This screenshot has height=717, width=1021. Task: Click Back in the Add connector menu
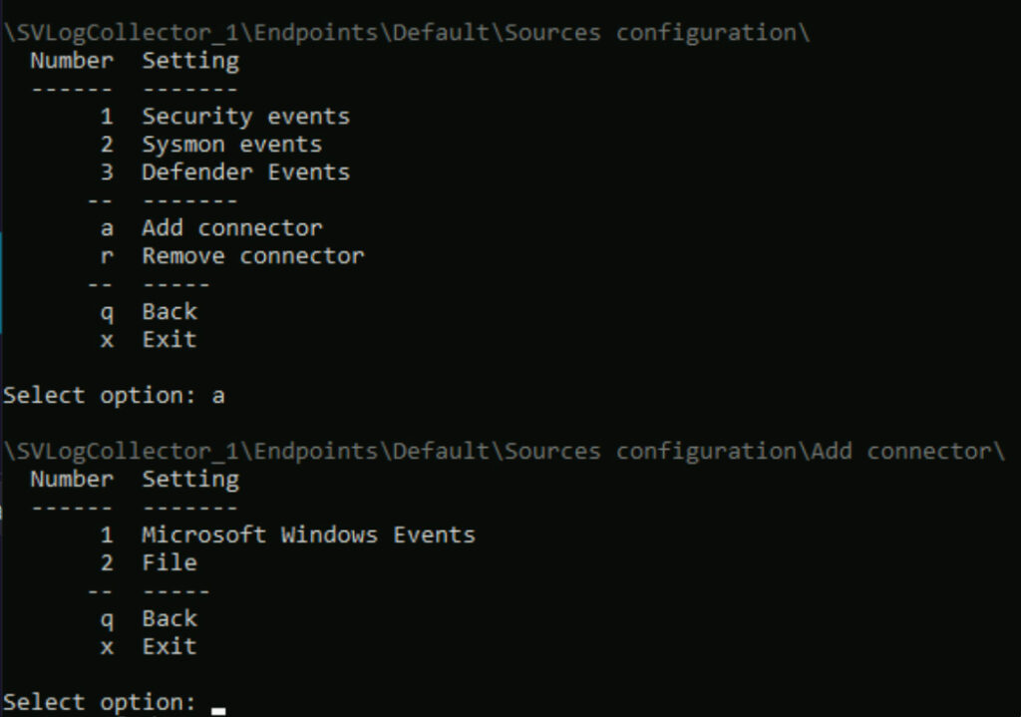[170, 618]
